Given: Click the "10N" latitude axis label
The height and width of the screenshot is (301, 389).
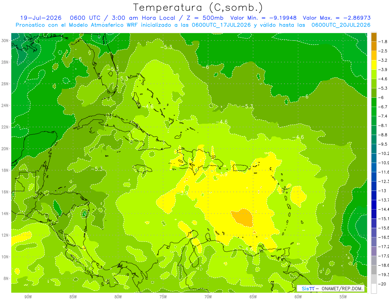Looking at the screenshot, I should tap(5, 257).
